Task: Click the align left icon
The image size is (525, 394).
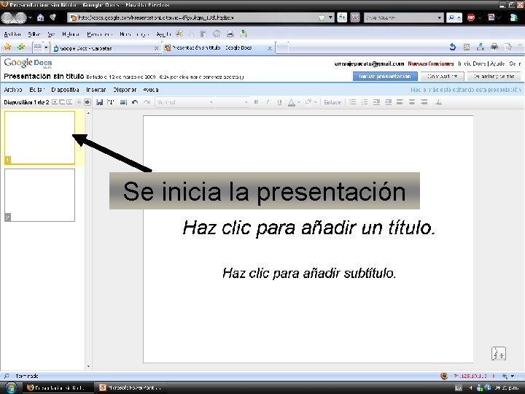Action: pyautogui.click(x=400, y=102)
